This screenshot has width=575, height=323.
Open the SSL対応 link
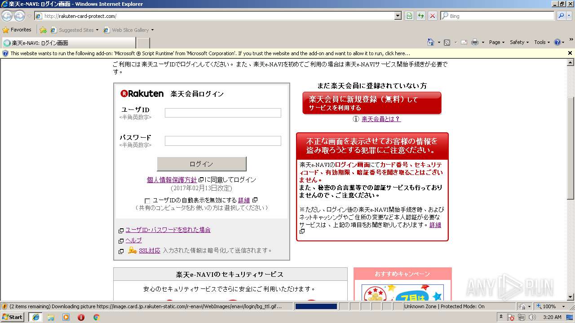click(x=150, y=250)
